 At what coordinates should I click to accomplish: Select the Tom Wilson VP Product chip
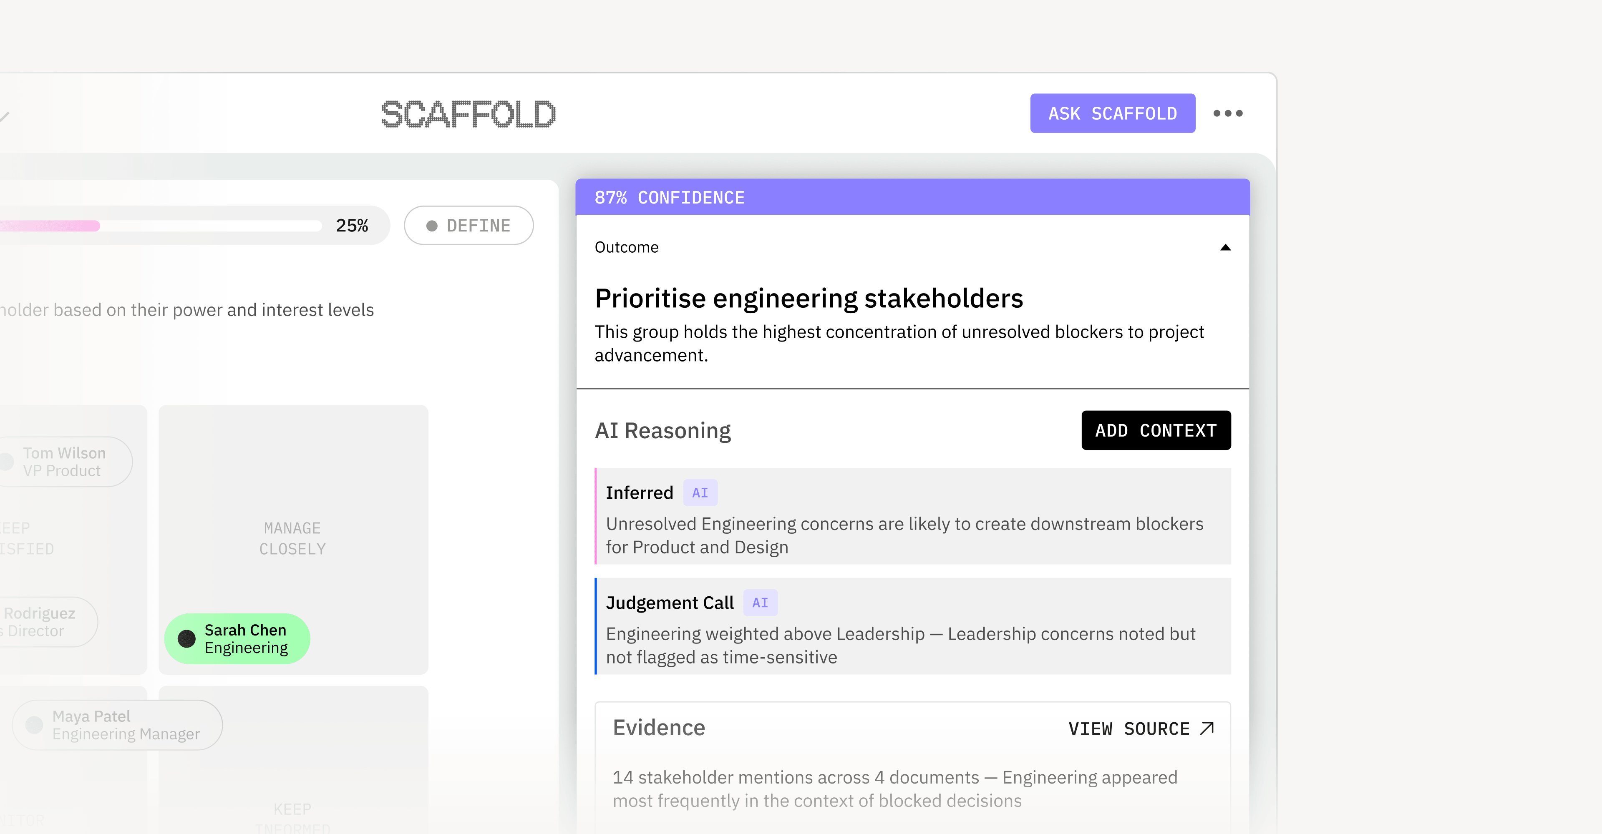pos(64,462)
